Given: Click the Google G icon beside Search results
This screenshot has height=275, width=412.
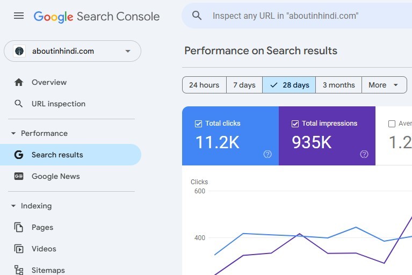Looking at the screenshot, I should coord(19,155).
